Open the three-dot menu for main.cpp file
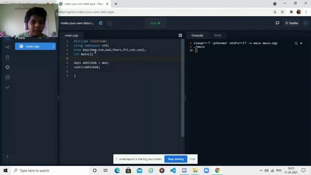The height and width of the screenshot is (175, 311). tap(53, 47)
